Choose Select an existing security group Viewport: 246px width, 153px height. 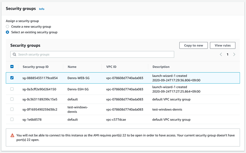[7, 32]
